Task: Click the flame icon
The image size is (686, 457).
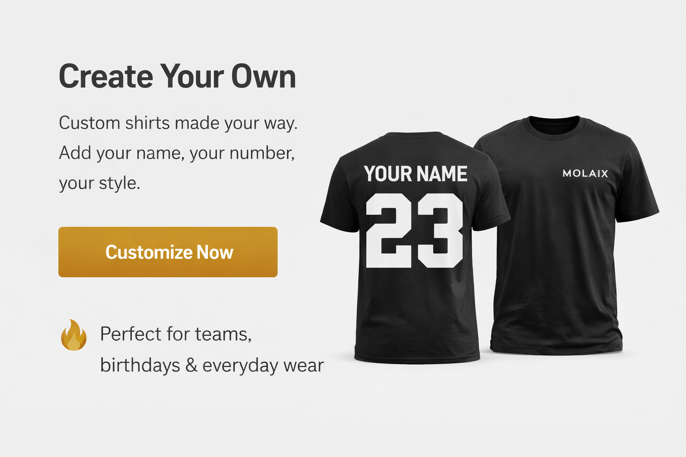Action: coord(74,335)
